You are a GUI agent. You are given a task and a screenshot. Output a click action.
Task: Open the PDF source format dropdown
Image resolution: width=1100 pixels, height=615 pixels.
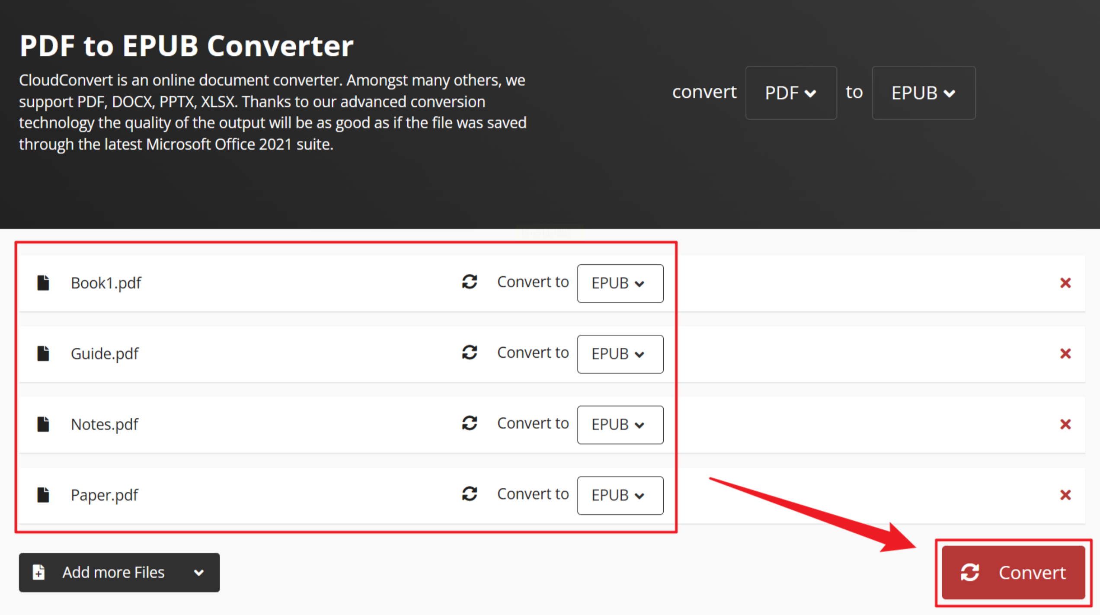point(791,93)
